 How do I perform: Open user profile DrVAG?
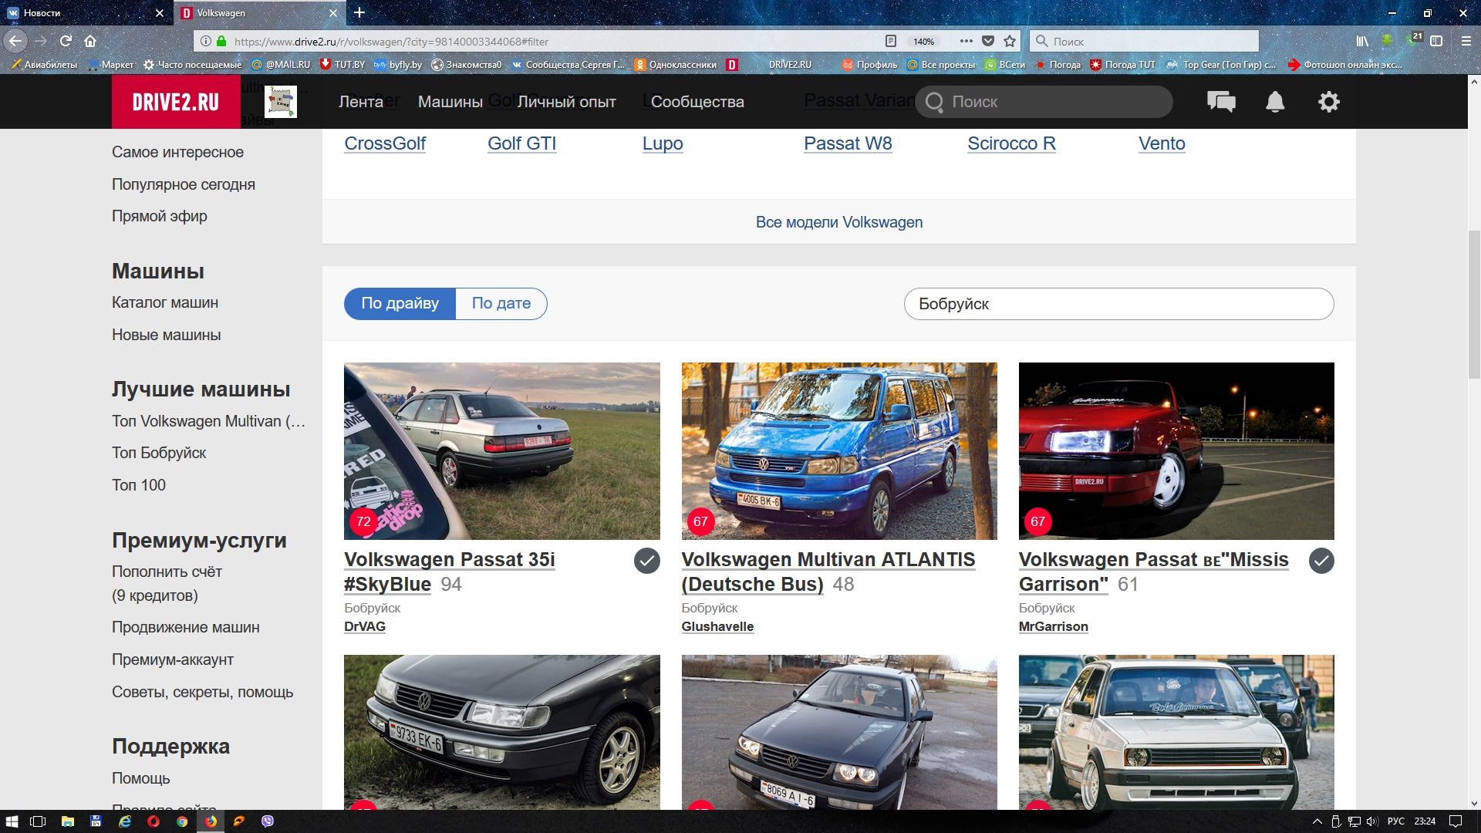coord(365,626)
